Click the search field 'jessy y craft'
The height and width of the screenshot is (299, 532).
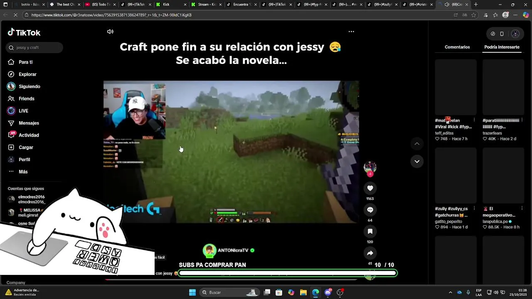pyautogui.click(x=35, y=47)
